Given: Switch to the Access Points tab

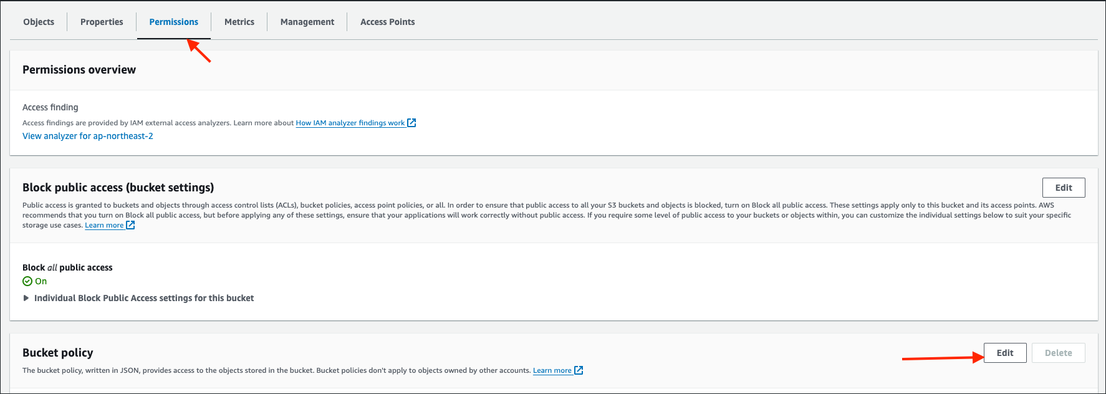Looking at the screenshot, I should click(x=387, y=22).
